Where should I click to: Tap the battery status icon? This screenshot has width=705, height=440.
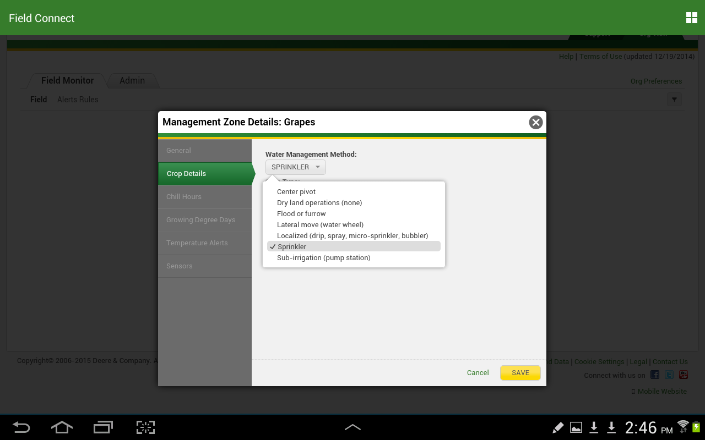pos(696,427)
